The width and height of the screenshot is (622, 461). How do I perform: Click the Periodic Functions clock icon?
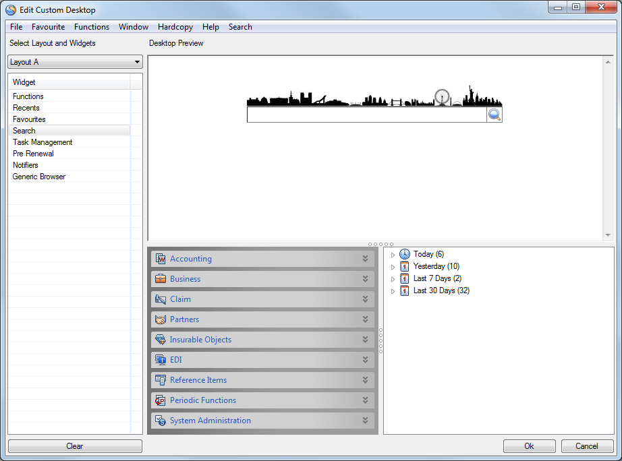161,400
